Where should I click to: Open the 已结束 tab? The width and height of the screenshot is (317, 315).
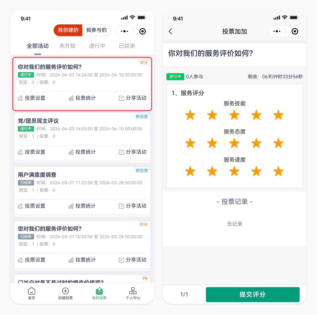point(127,46)
